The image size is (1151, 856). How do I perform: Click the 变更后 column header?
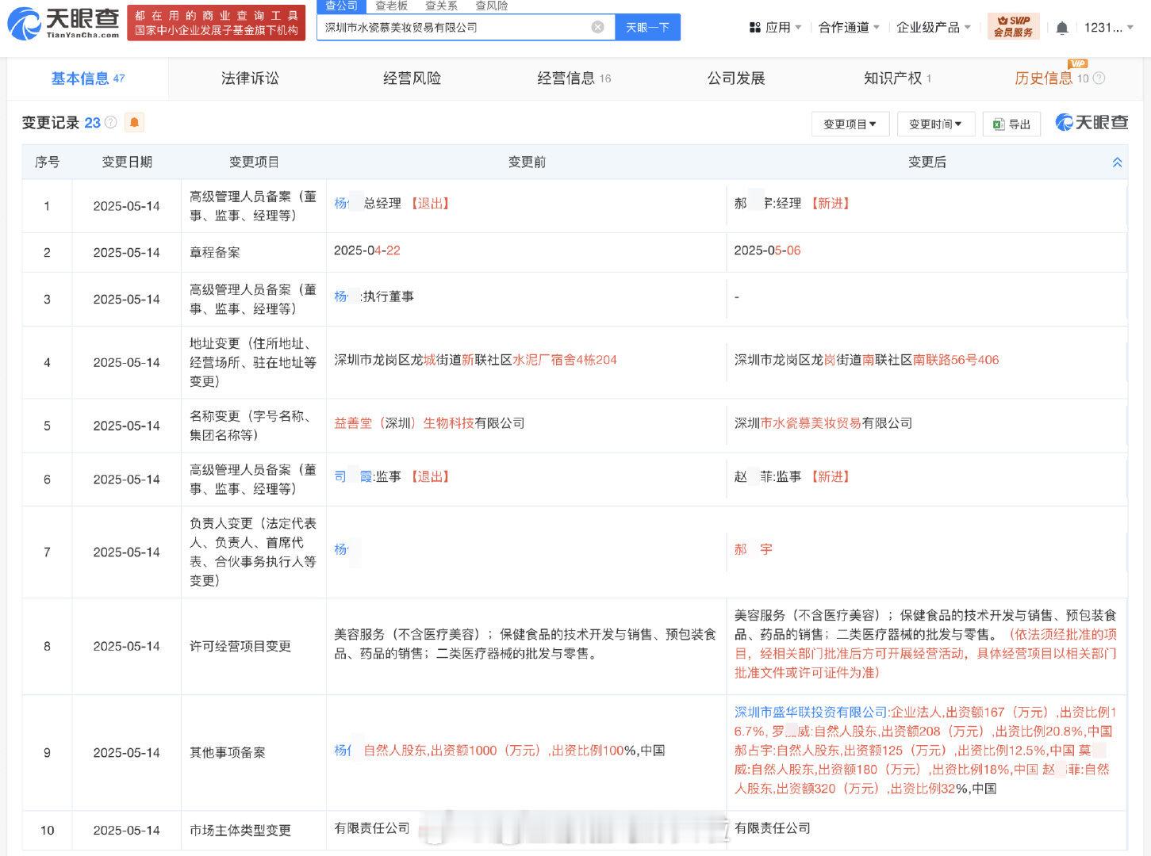[927, 162]
